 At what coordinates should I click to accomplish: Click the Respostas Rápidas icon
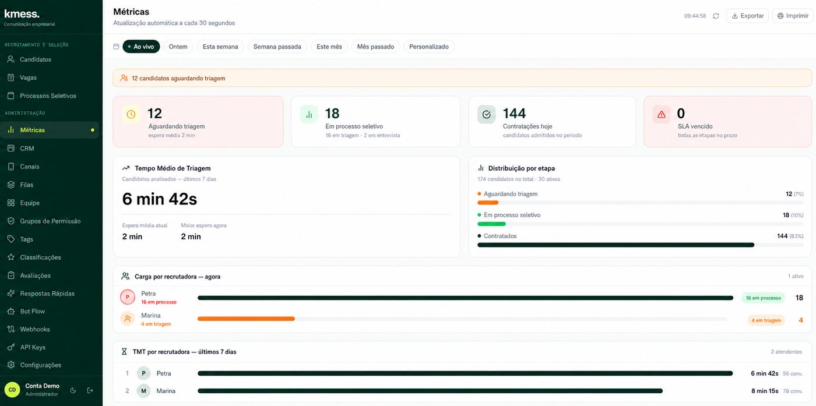[10, 293]
